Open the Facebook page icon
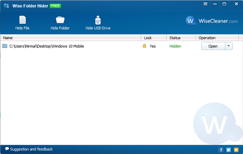 pos(221,150)
